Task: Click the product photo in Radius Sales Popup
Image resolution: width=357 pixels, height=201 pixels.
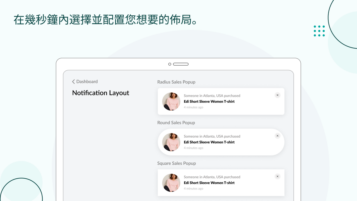Action: (171, 101)
